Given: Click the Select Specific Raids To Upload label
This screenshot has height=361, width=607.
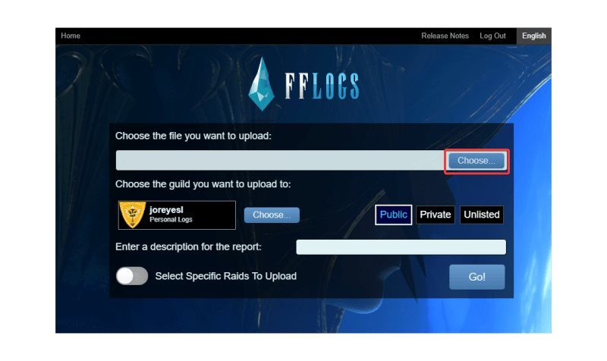Looking at the screenshot, I should coord(225,276).
